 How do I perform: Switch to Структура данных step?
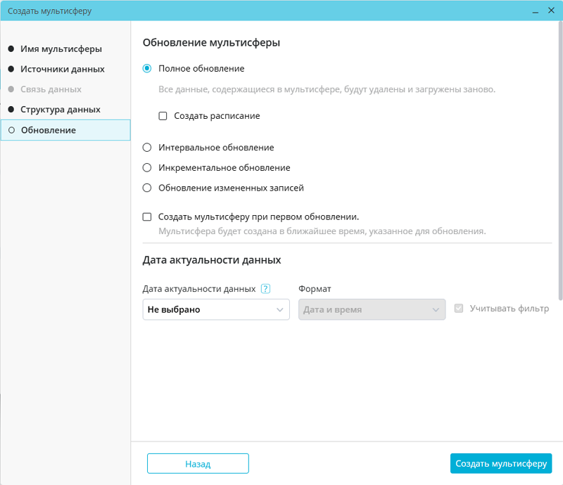click(61, 110)
